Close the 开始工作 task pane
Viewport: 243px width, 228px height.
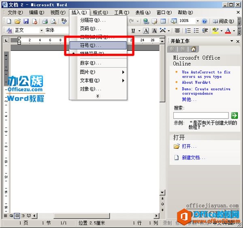coord(238,41)
